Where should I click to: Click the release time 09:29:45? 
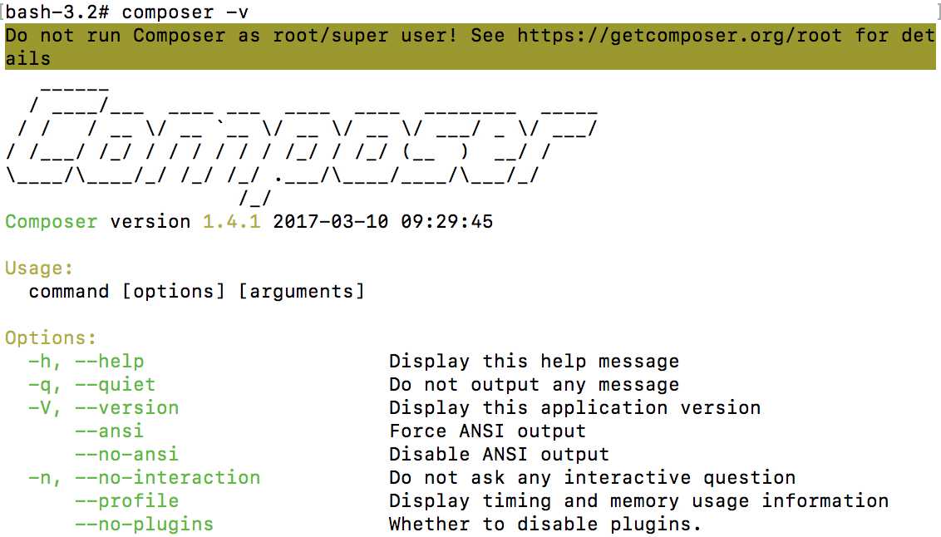coord(447,221)
